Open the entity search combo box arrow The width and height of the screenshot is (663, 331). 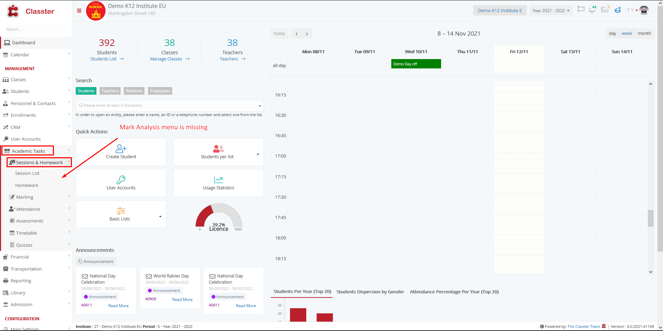(x=260, y=106)
